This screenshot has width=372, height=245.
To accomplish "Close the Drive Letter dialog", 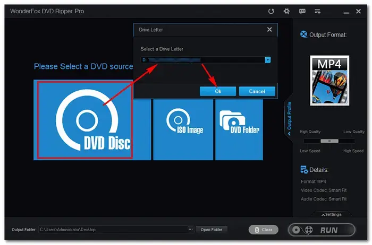I will (x=269, y=30).
